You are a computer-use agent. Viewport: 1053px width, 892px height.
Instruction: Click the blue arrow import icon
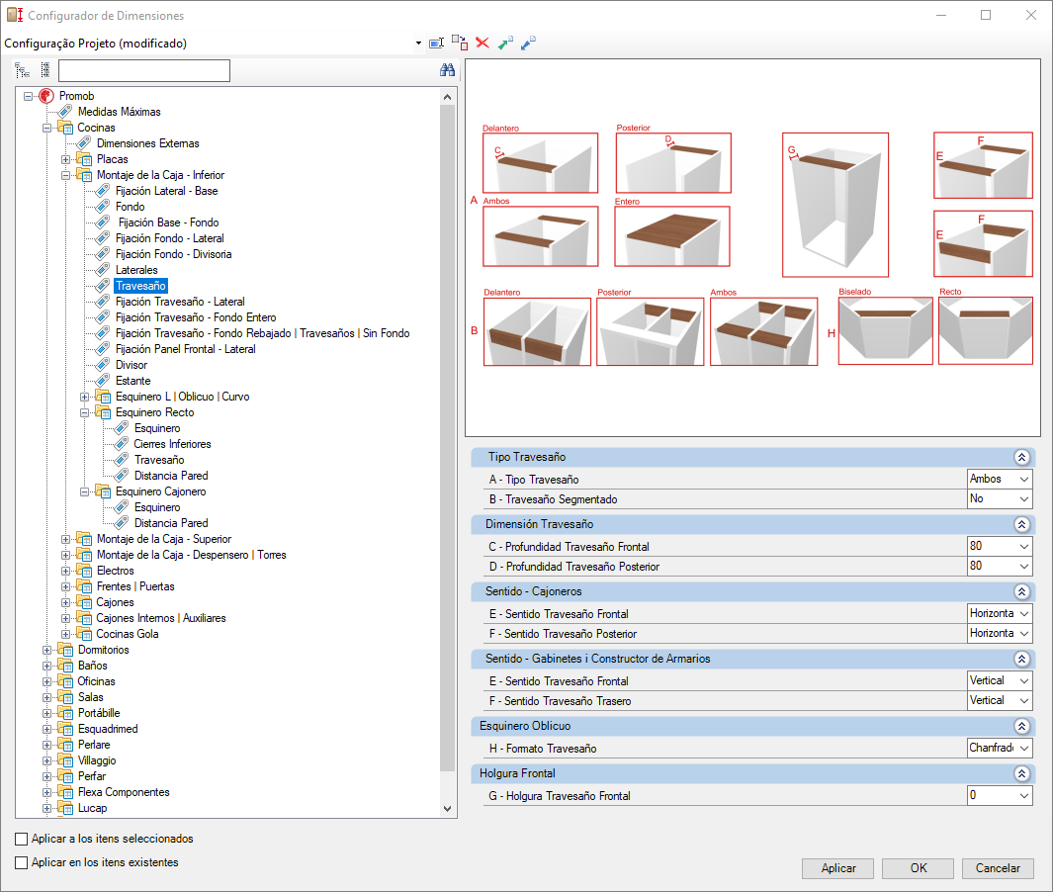[x=529, y=43]
